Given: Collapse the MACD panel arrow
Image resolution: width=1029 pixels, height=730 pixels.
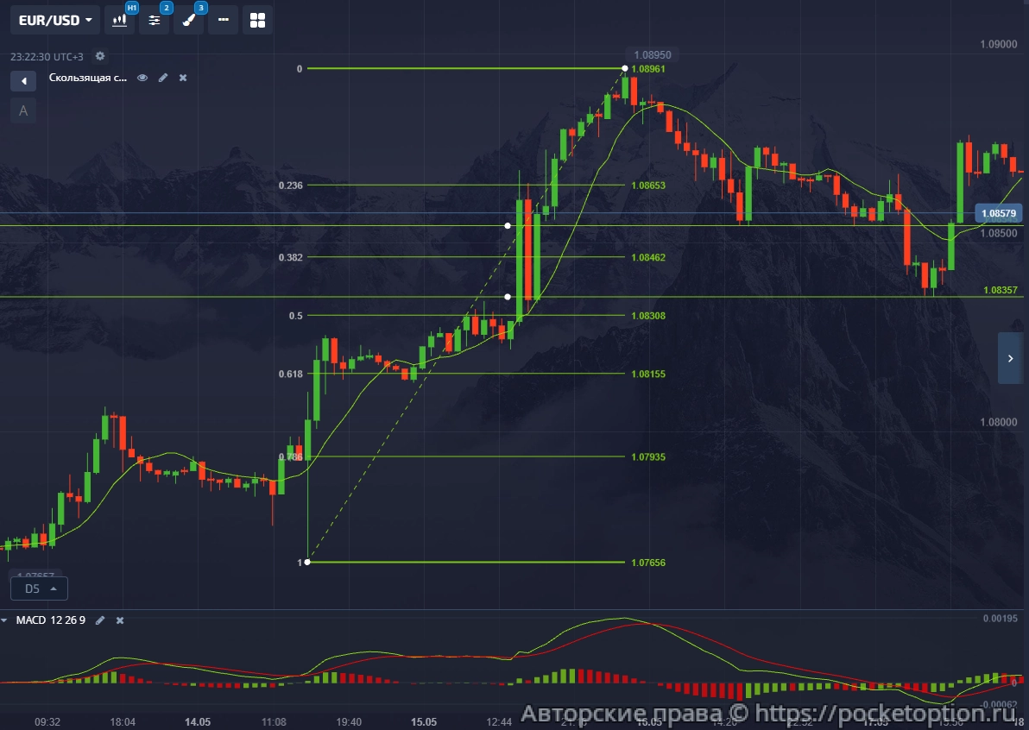Looking at the screenshot, I should tap(6, 620).
